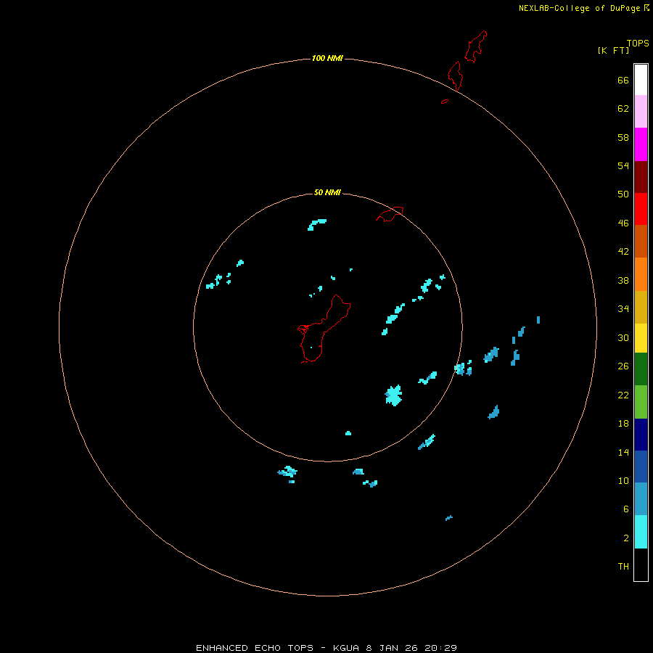The height and width of the screenshot is (653, 653).
Task: Select the dark green legend swatch
Action: point(641,369)
